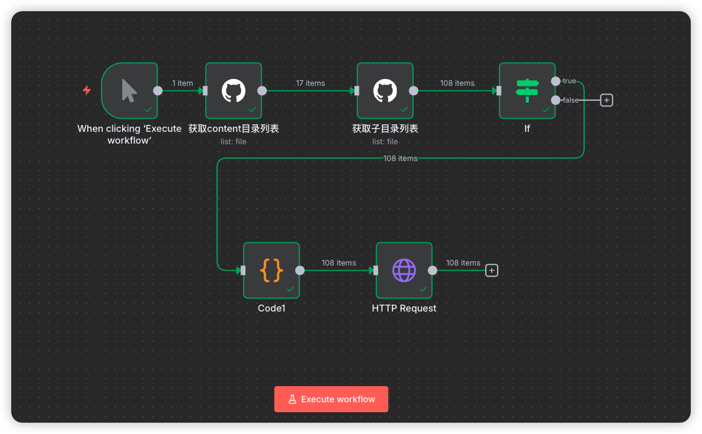Image resolution: width=702 pixels, height=434 pixels.
Task: Click success checkmark on 获取content目录列表 node
Action: 252,109
